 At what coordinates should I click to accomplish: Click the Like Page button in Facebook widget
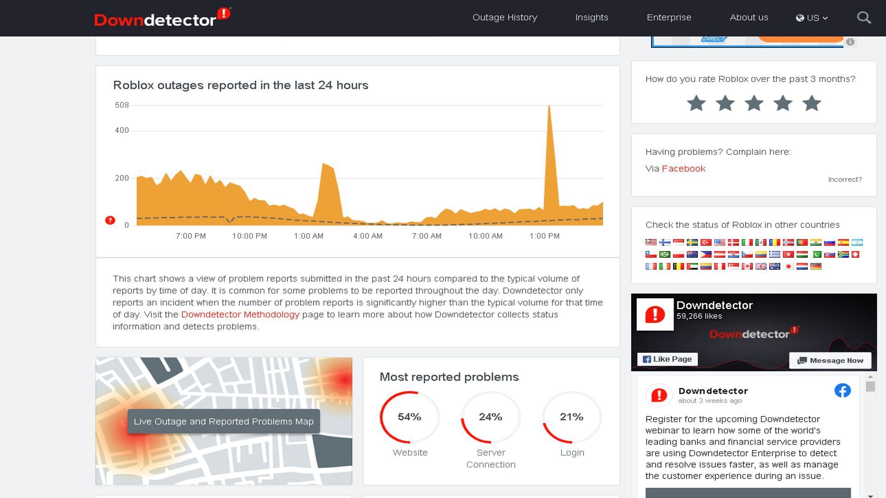668,359
